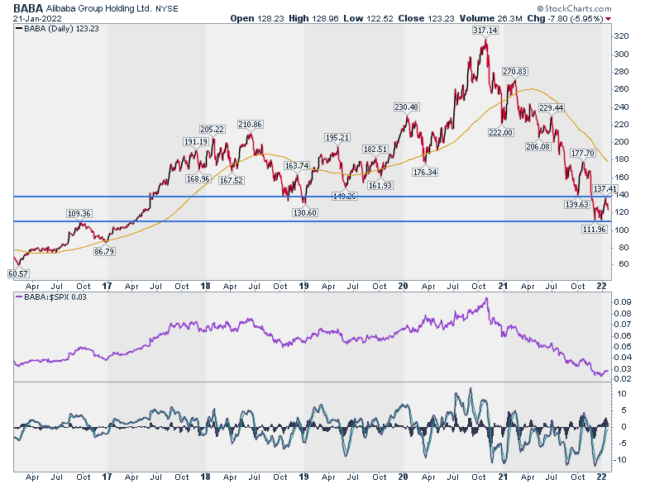The image size is (645, 484).
Task: Click the Close 123.23 value
Action: pos(426,18)
